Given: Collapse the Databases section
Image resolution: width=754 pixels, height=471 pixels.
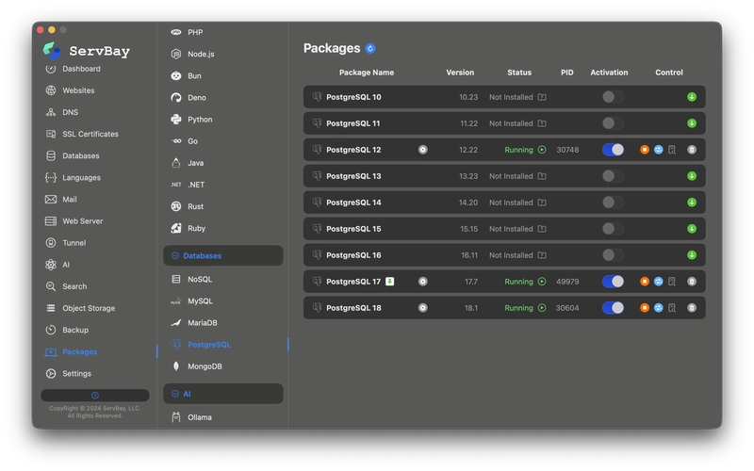Looking at the screenshot, I should pyautogui.click(x=175, y=255).
